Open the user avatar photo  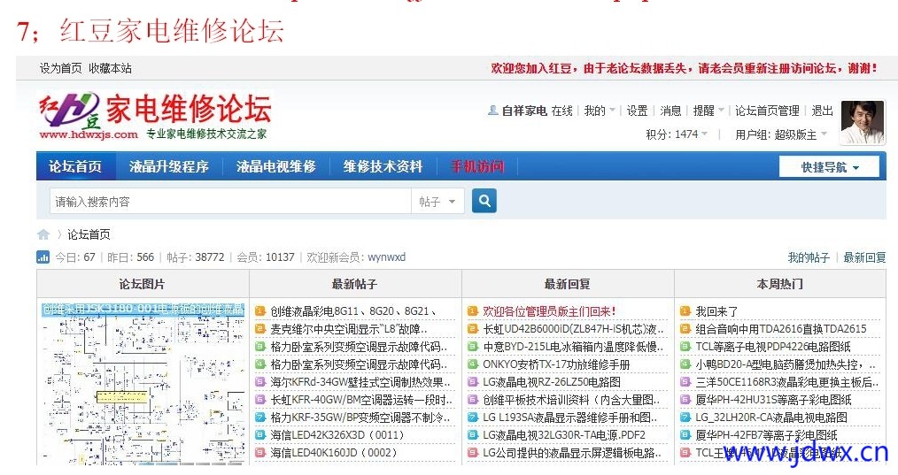(863, 122)
